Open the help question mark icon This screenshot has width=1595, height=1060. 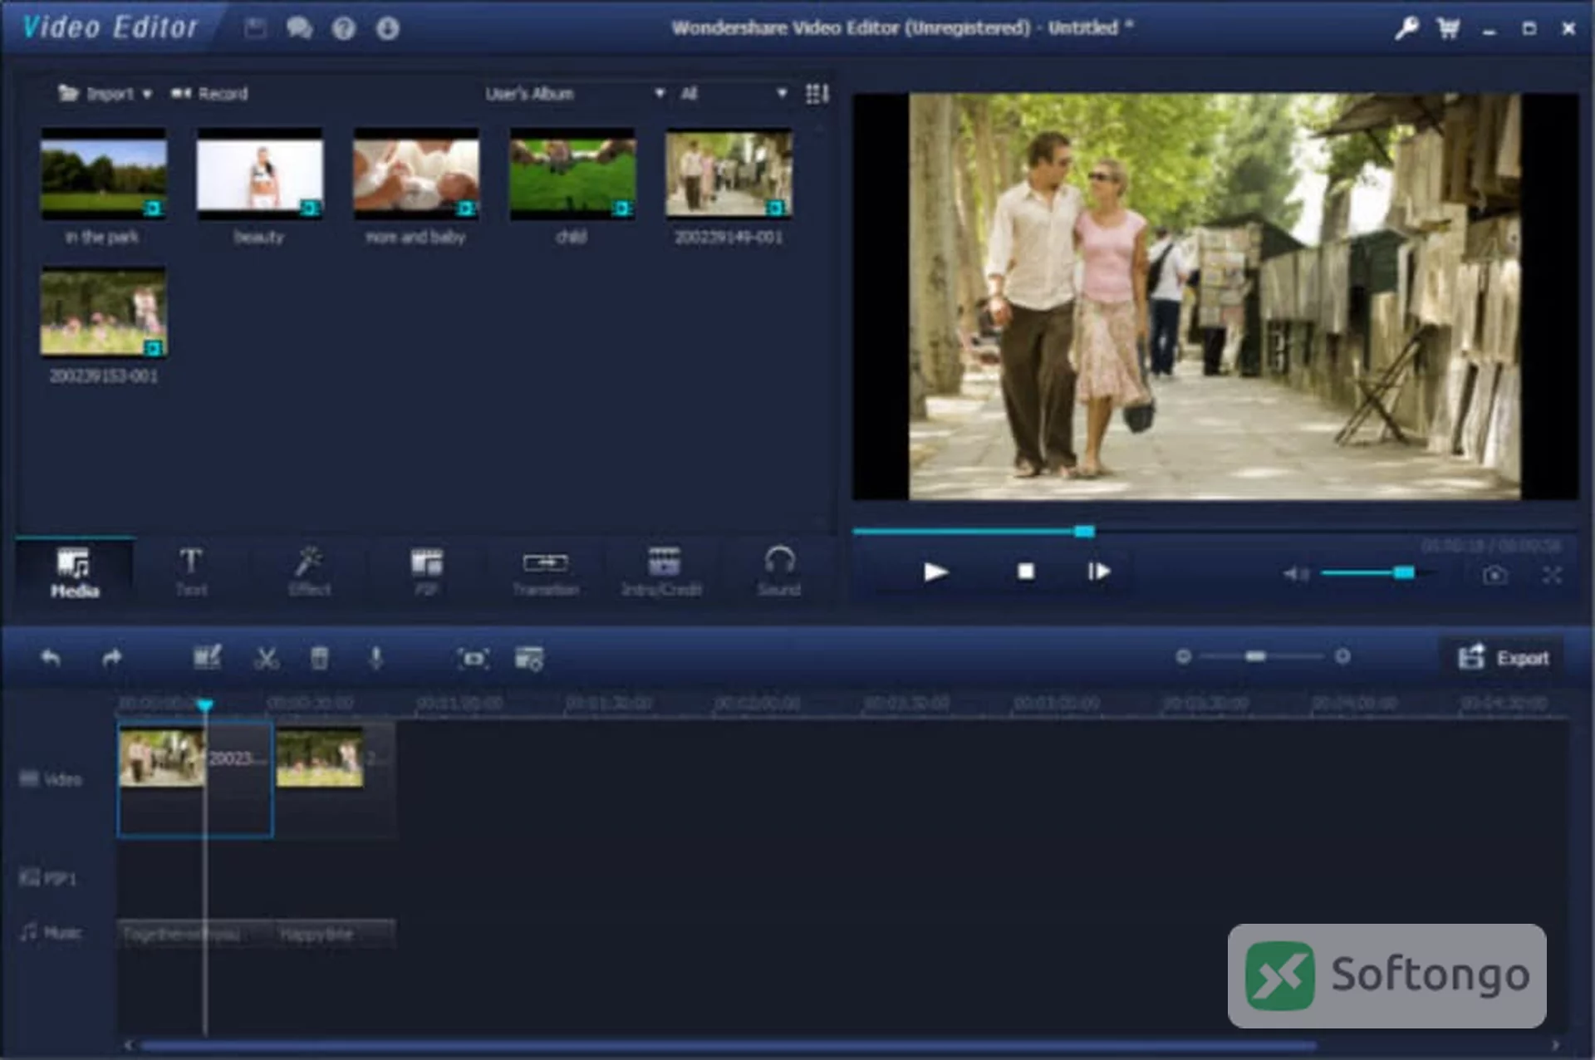(343, 28)
